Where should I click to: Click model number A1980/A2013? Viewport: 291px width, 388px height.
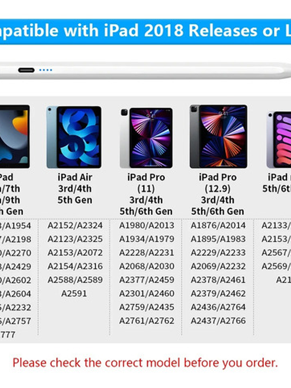pos(147,225)
